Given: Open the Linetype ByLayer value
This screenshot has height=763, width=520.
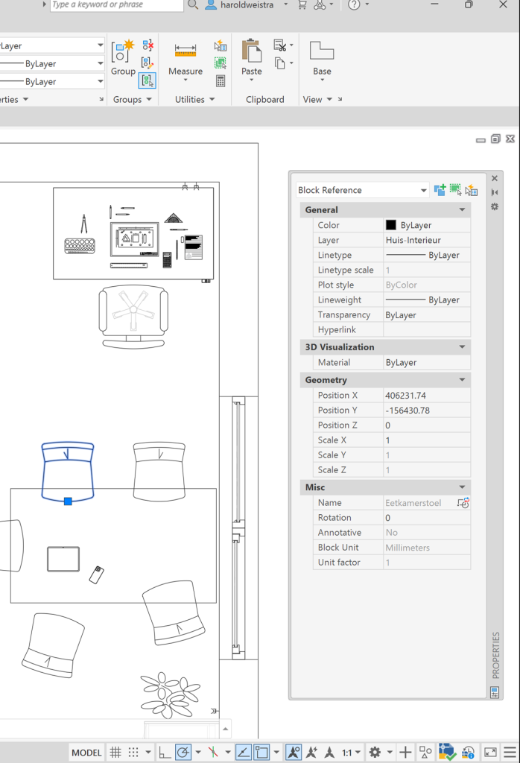Looking at the screenshot, I should click(427, 256).
